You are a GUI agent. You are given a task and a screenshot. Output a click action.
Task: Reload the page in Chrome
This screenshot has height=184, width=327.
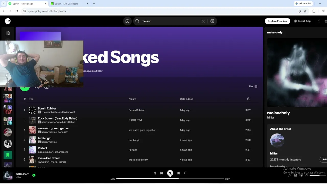pyautogui.click(x=17, y=11)
